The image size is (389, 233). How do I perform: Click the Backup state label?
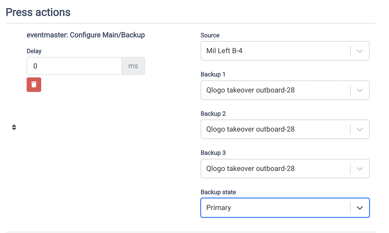coord(218,192)
